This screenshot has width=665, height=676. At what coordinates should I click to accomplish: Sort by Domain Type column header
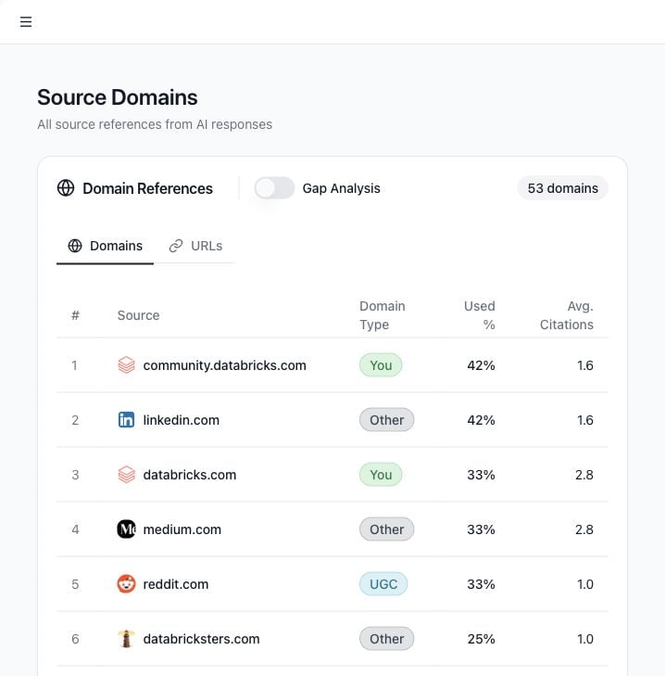(x=382, y=315)
